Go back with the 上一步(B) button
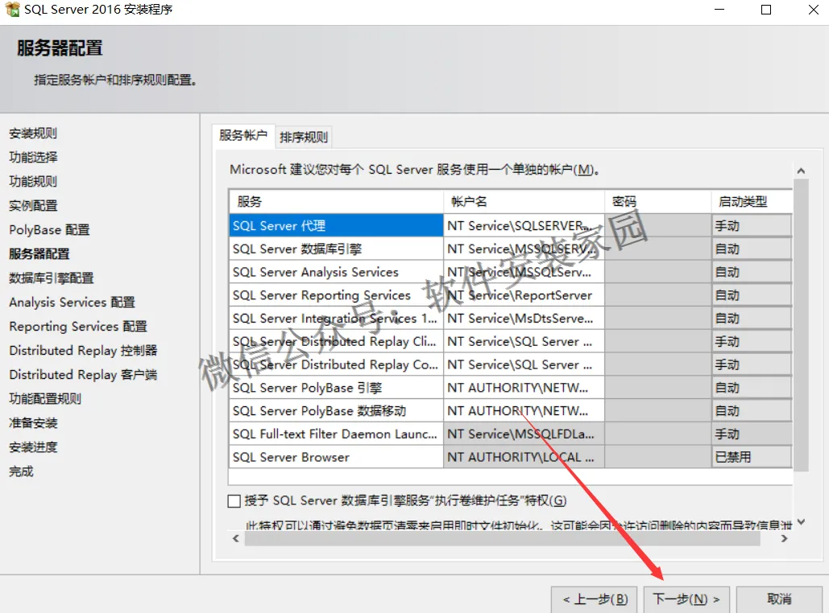This screenshot has width=829, height=613. (x=595, y=599)
